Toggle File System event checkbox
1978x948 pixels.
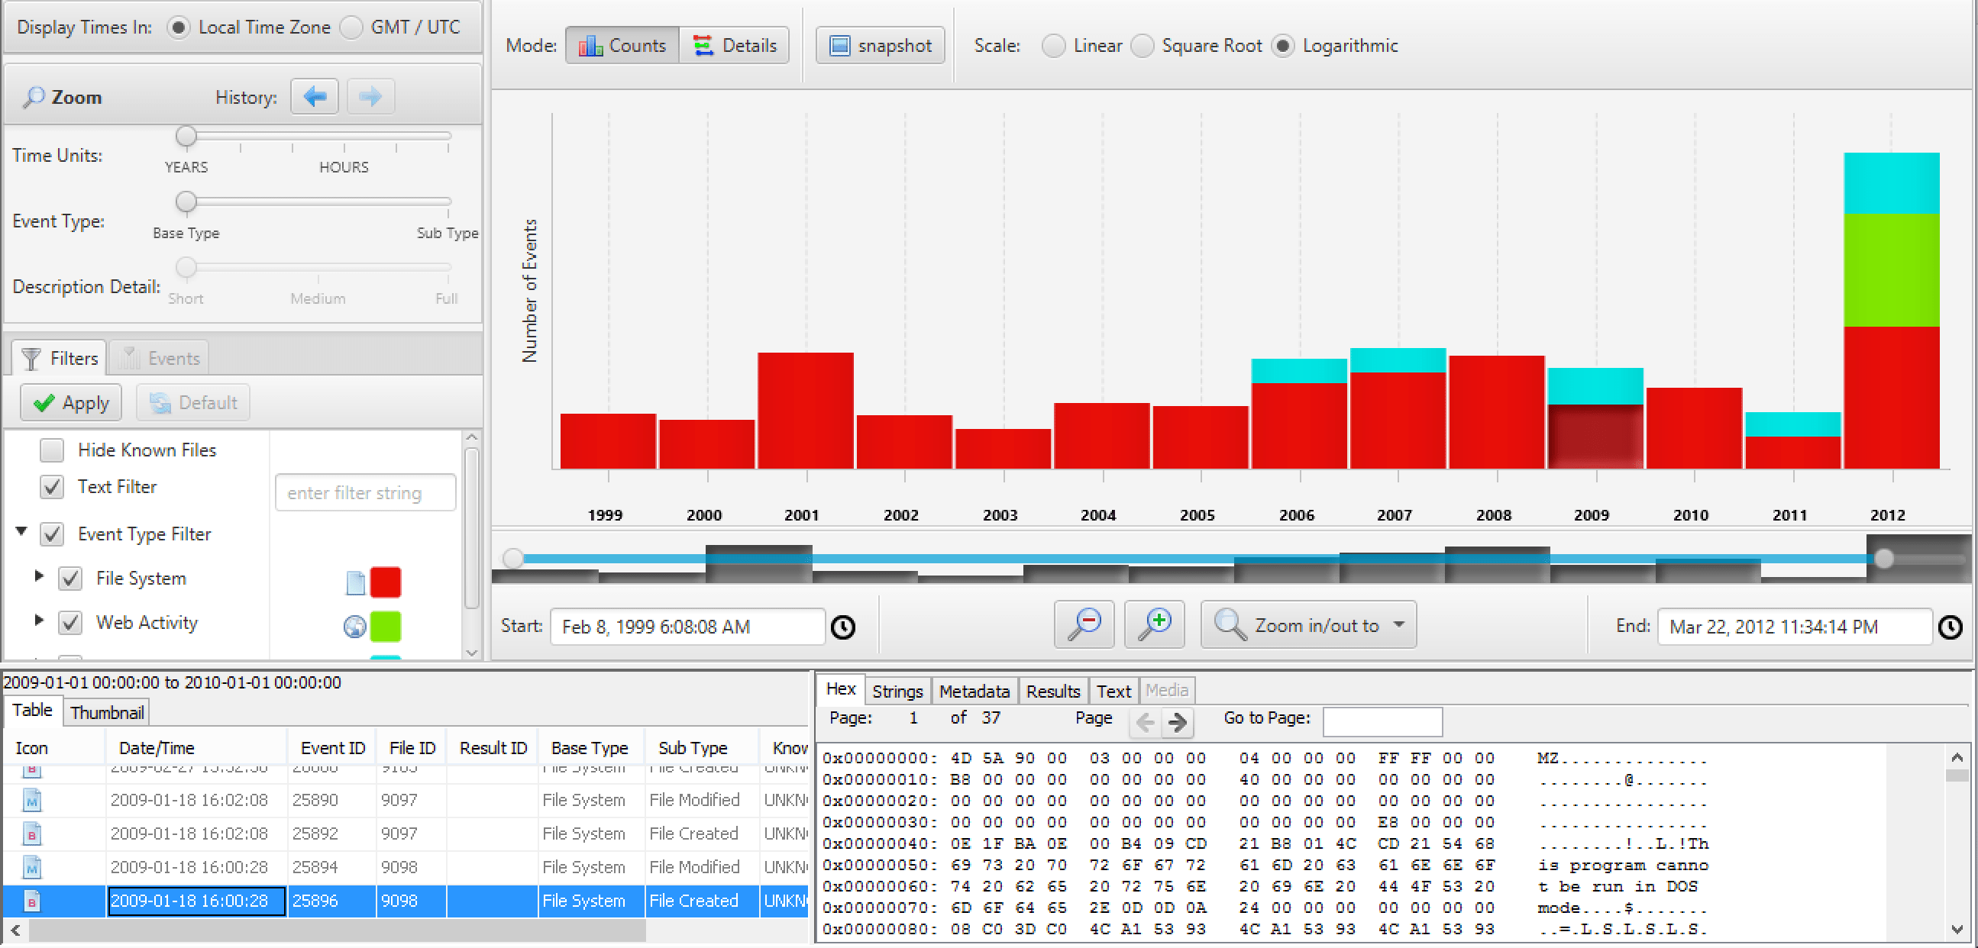69,579
